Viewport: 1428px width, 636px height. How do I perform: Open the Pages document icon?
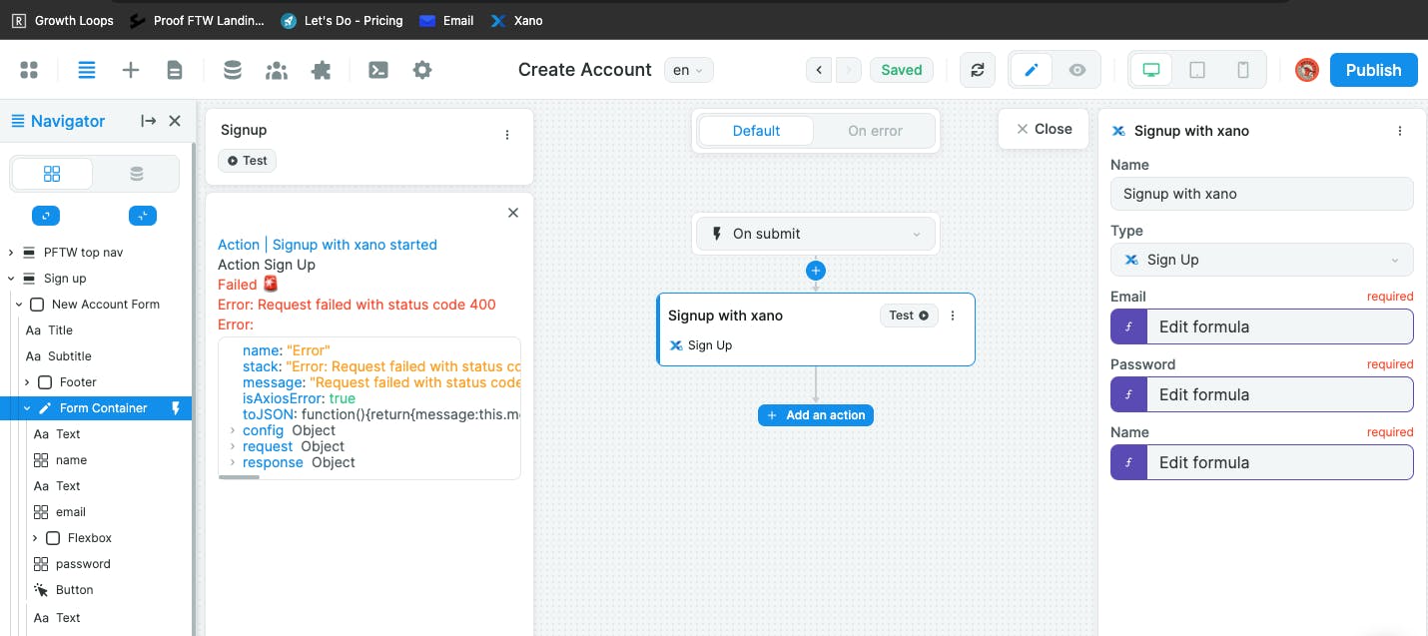pos(175,70)
